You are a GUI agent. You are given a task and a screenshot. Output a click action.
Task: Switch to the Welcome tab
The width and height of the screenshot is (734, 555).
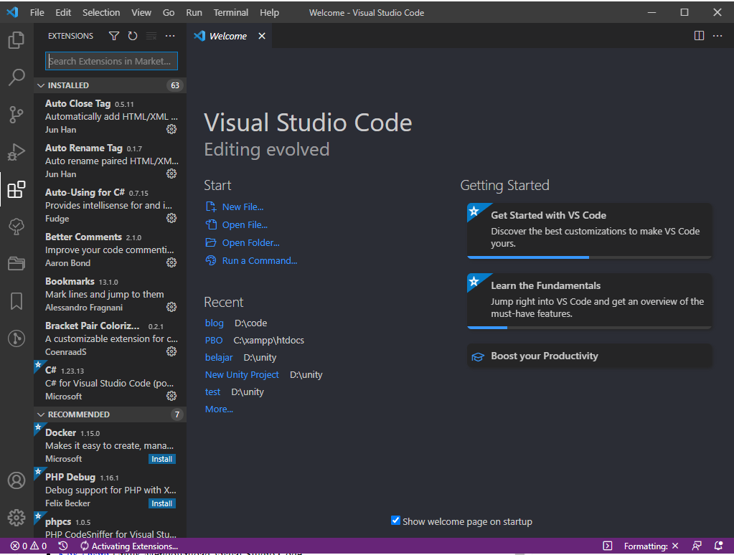(226, 35)
